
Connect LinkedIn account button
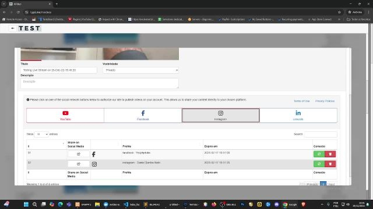[298, 116]
